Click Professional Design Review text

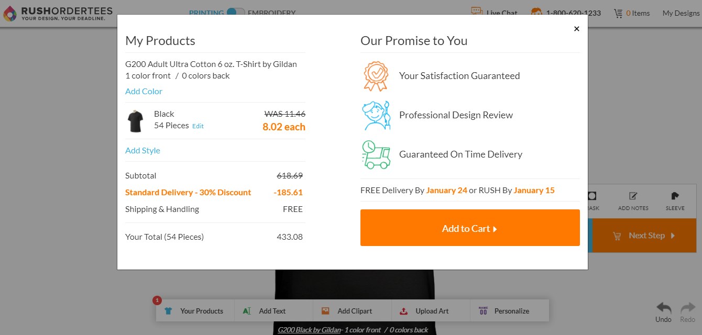point(456,115)
